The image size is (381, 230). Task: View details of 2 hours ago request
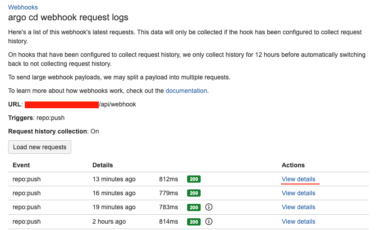pyautogui.click(x=298, y=221)
